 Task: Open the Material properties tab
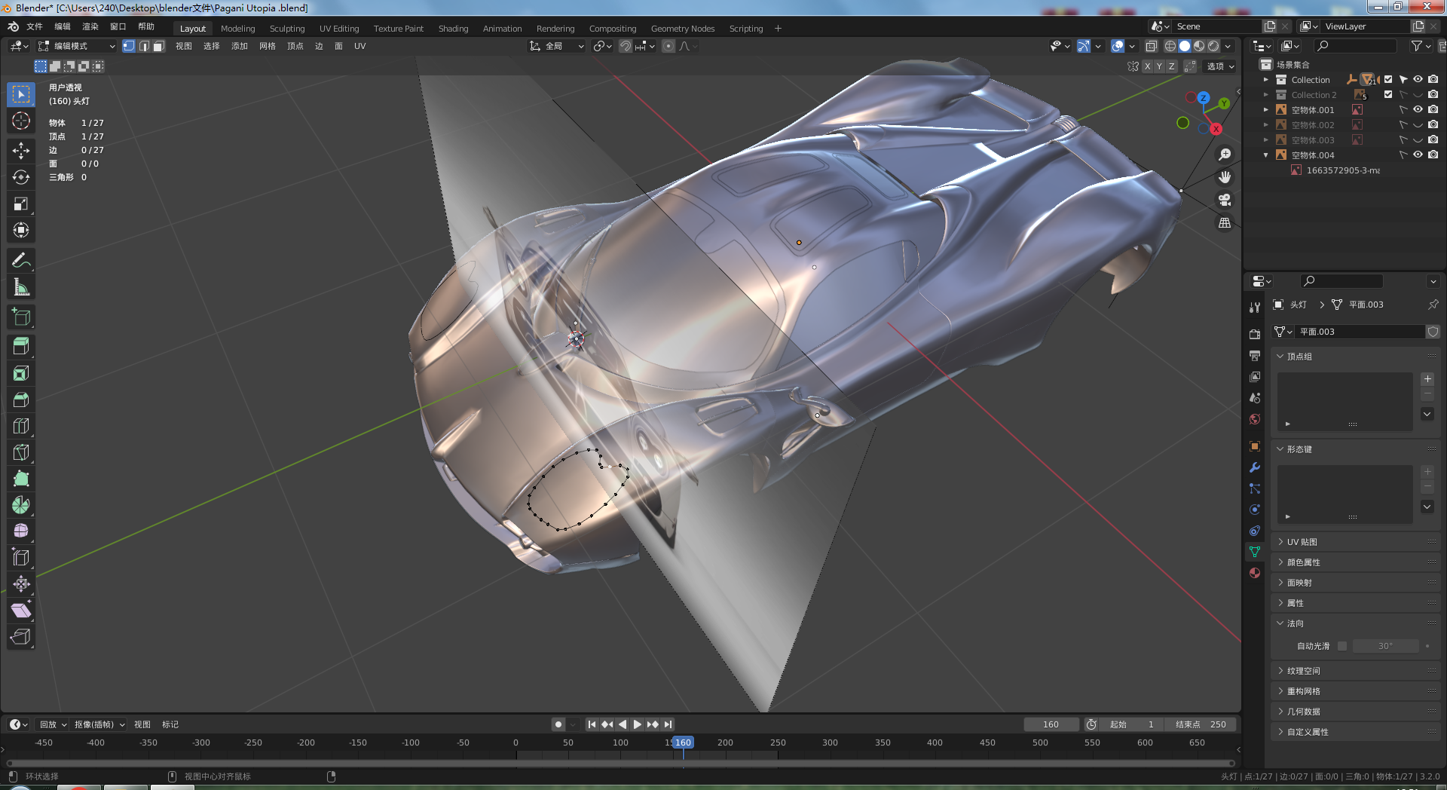tap(1255, 573)
